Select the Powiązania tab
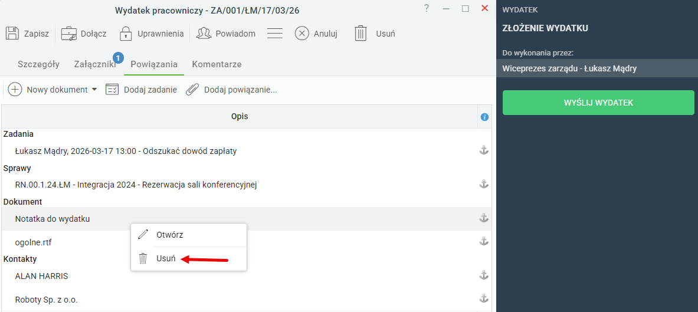Viewport: 698px width, 312px height. (154, 64)
